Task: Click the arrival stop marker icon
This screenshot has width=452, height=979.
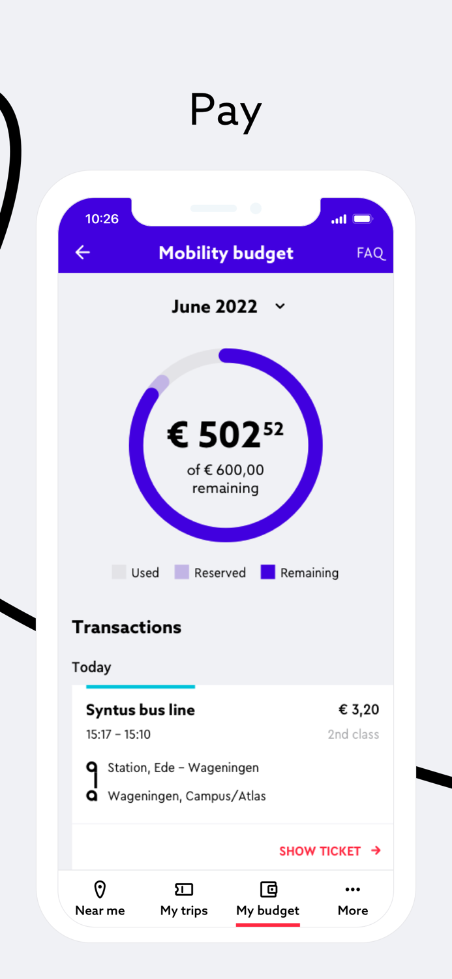Action: coord(92,796)
